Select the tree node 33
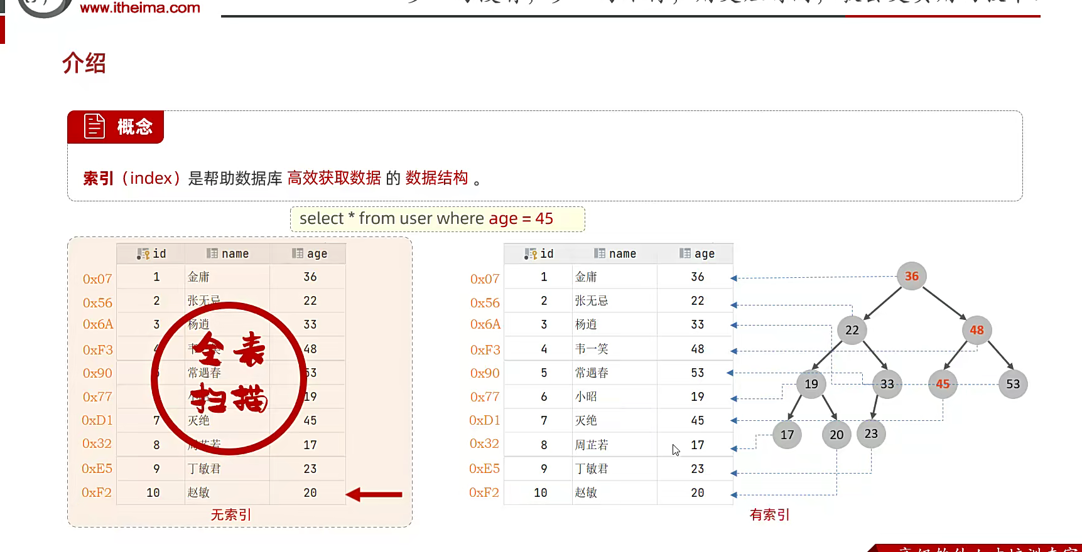Screen dimensions: 1082x552 (x=887, y=384)
